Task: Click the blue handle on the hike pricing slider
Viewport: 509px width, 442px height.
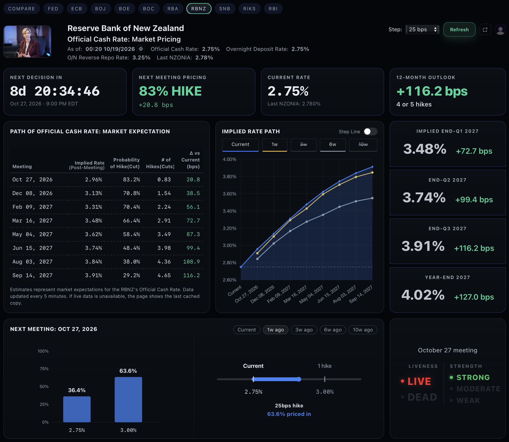Action: [x=299, y=379]
